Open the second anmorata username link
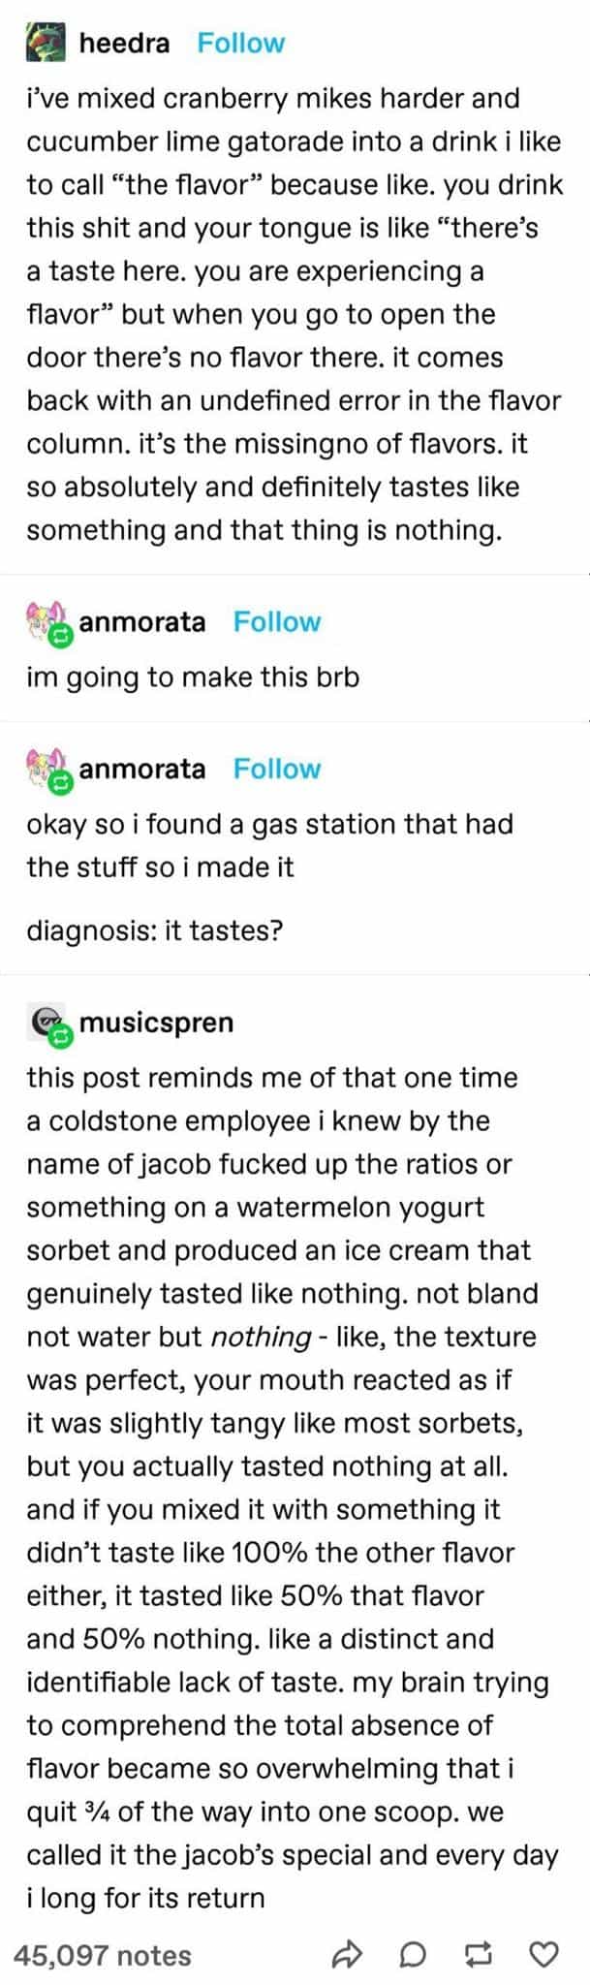The image size is (590, 1985). click(142, 769)
